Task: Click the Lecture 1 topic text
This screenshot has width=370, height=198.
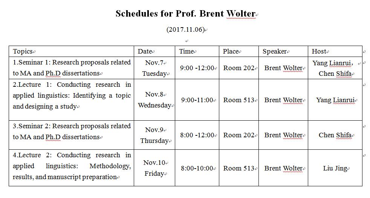Action: click(x=72, y=95)
